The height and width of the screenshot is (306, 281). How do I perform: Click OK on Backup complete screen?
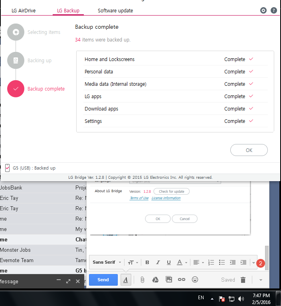(249, 150)
